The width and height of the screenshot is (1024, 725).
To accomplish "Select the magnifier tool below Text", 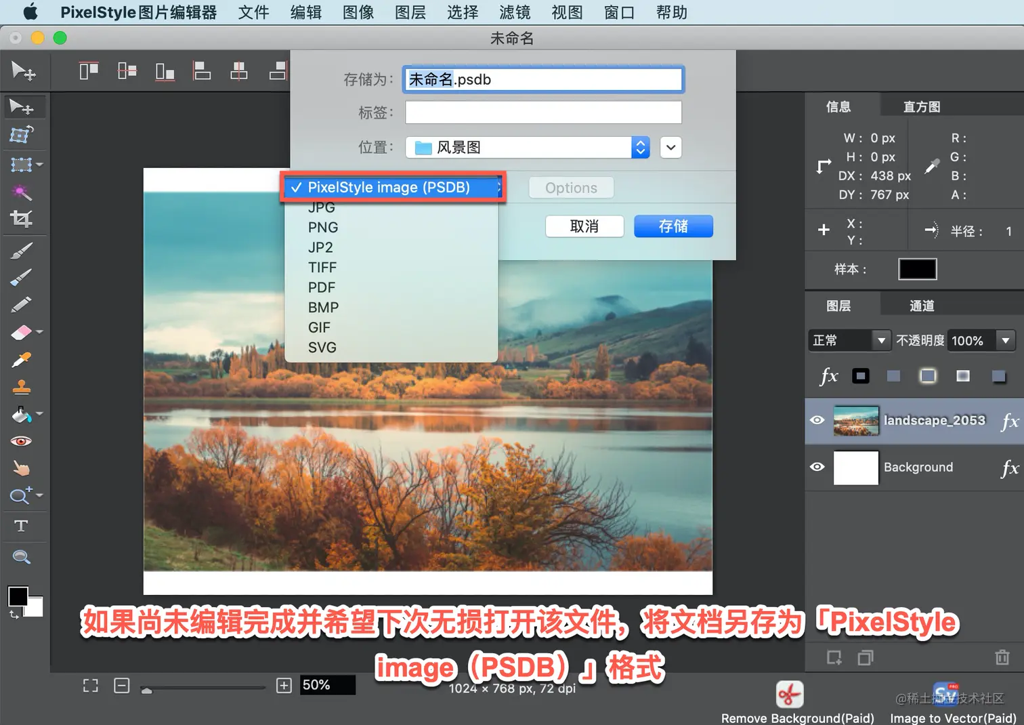I will pyautogui.click(x=22, y=557).
